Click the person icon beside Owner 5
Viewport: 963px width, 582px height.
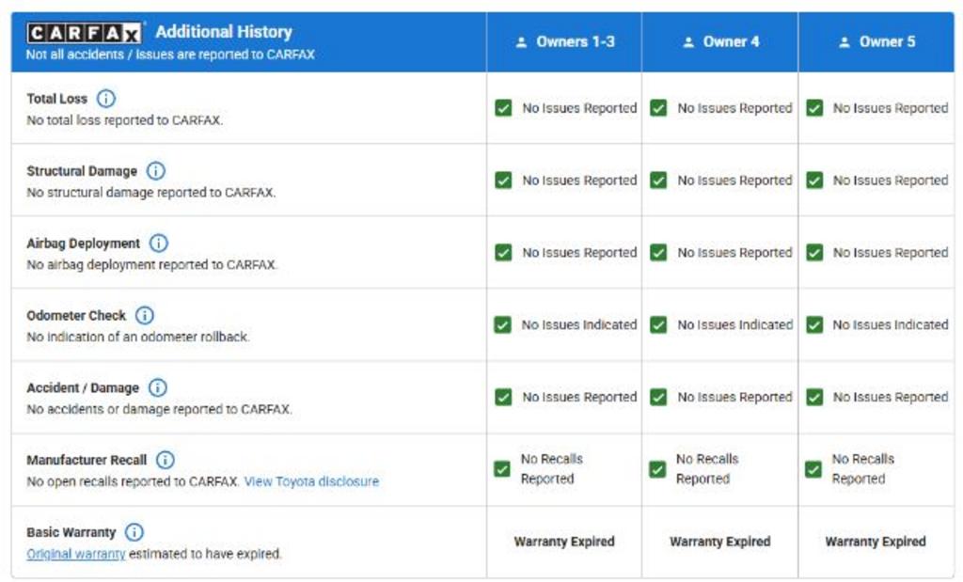[x=845, y=42]
